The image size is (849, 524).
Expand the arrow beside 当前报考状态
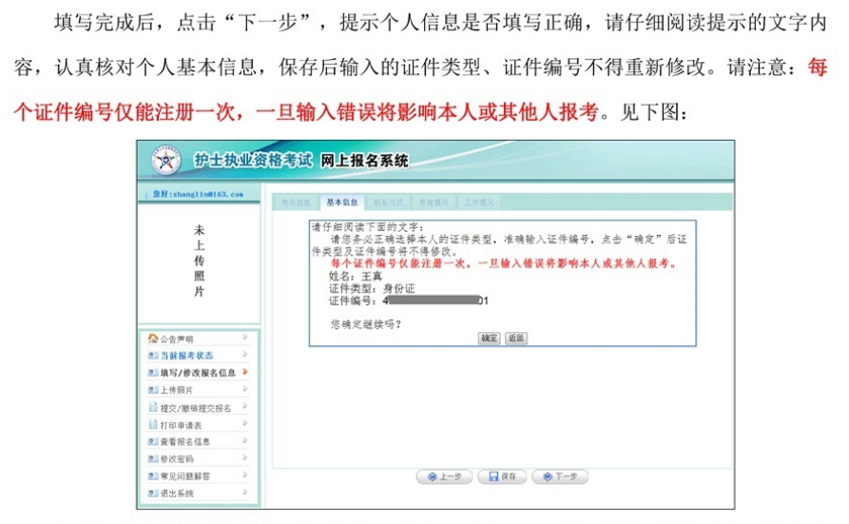245,355
